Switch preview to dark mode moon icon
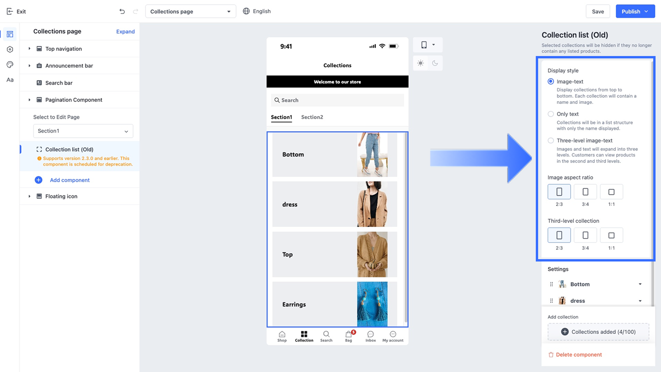661x372 pixels. point(435,63)
